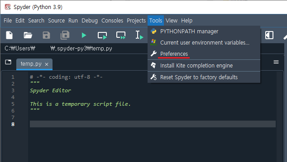Choose Install Kite completion engine
This screenshot has width=287, height=162.
(204, 66)
